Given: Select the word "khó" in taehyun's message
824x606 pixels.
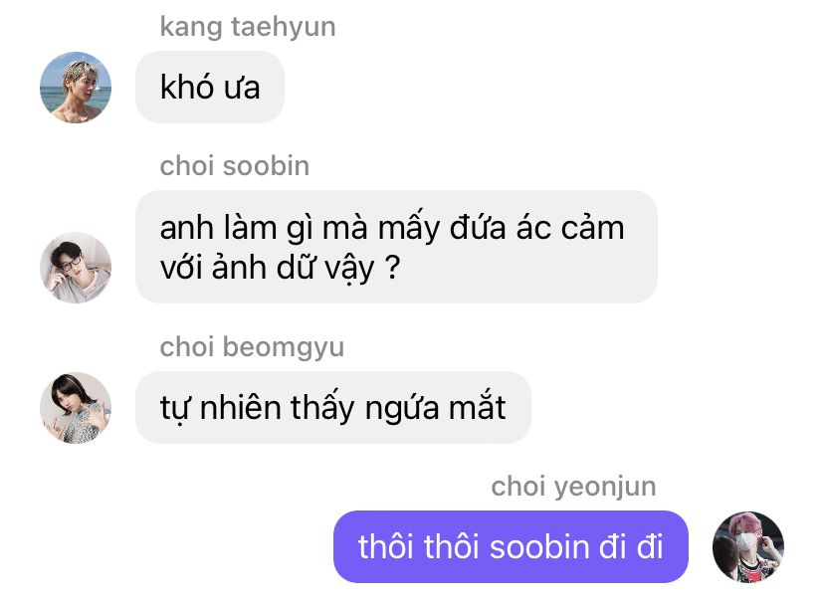Looking at the screenshot, I should [186, 87].
